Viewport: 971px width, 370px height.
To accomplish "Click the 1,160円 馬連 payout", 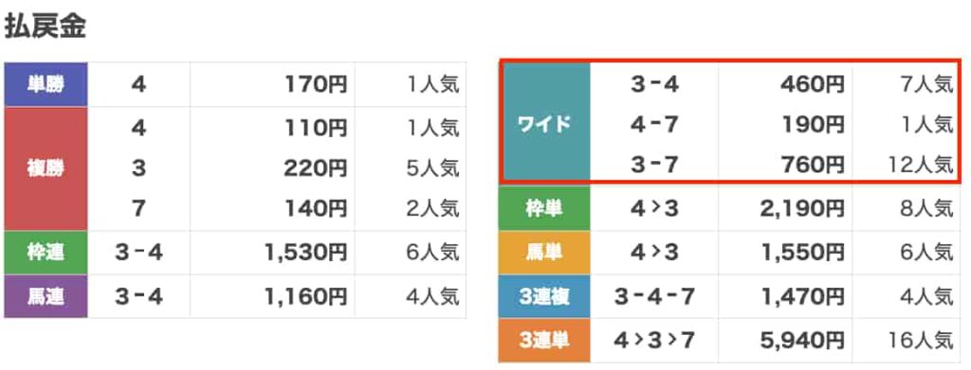I will pos(306,296).
